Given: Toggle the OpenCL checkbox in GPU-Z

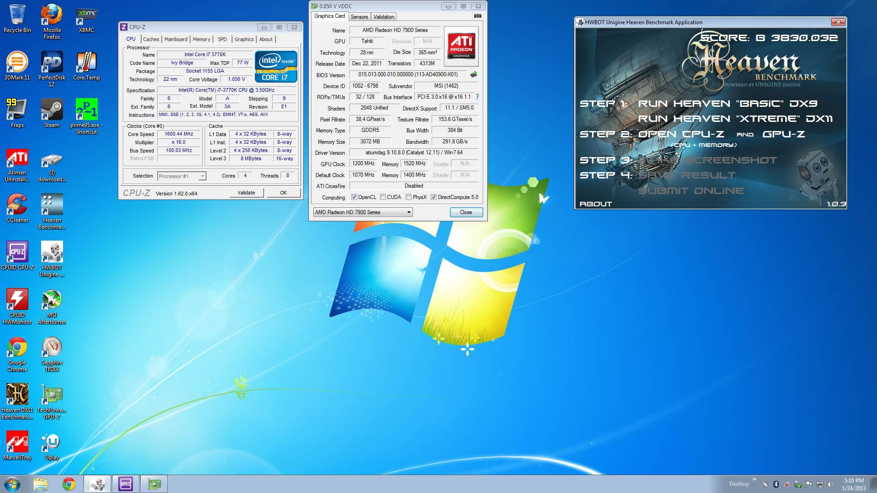Looking at the screenshot, I should (x=354, y=197).
